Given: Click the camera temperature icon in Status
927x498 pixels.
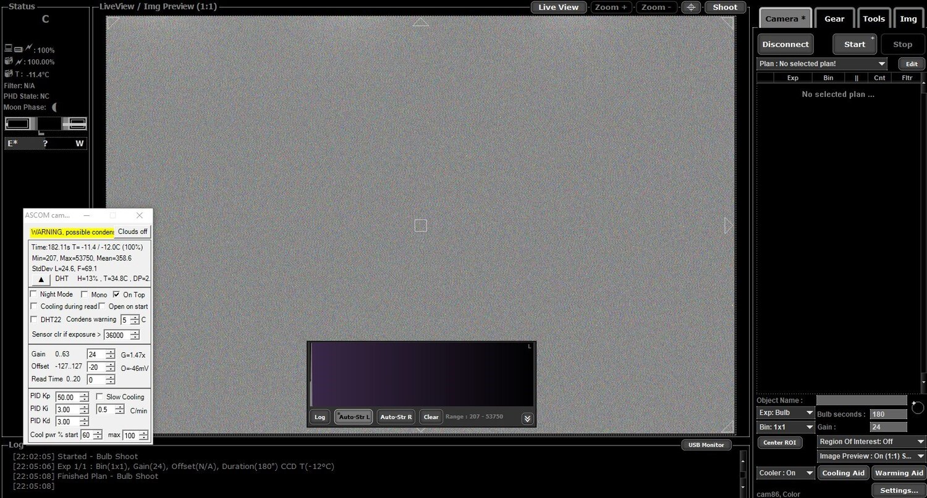Looking at the screenshot, I should tap(9, 73).
